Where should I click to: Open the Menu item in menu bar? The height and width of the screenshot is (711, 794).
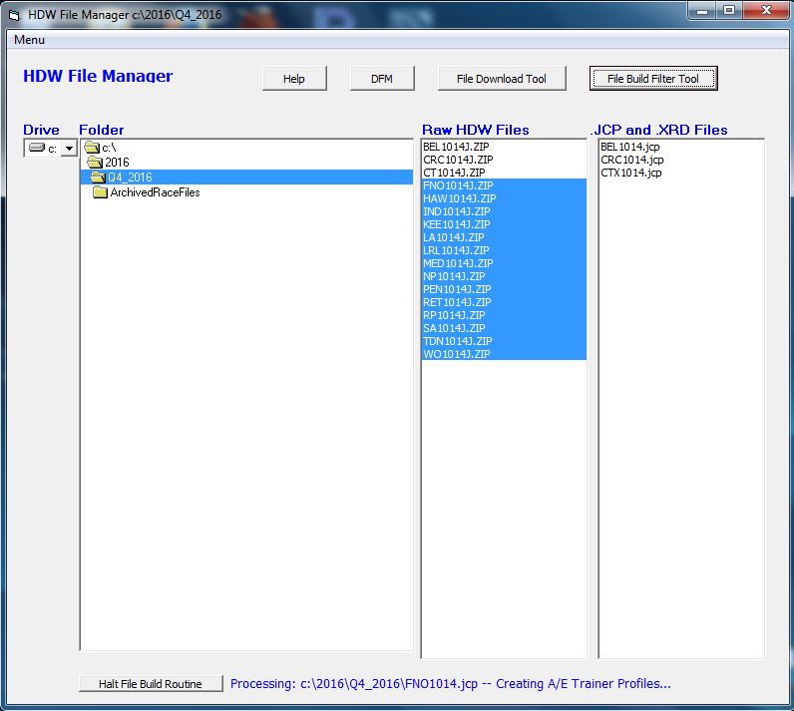tap(29, 40)
